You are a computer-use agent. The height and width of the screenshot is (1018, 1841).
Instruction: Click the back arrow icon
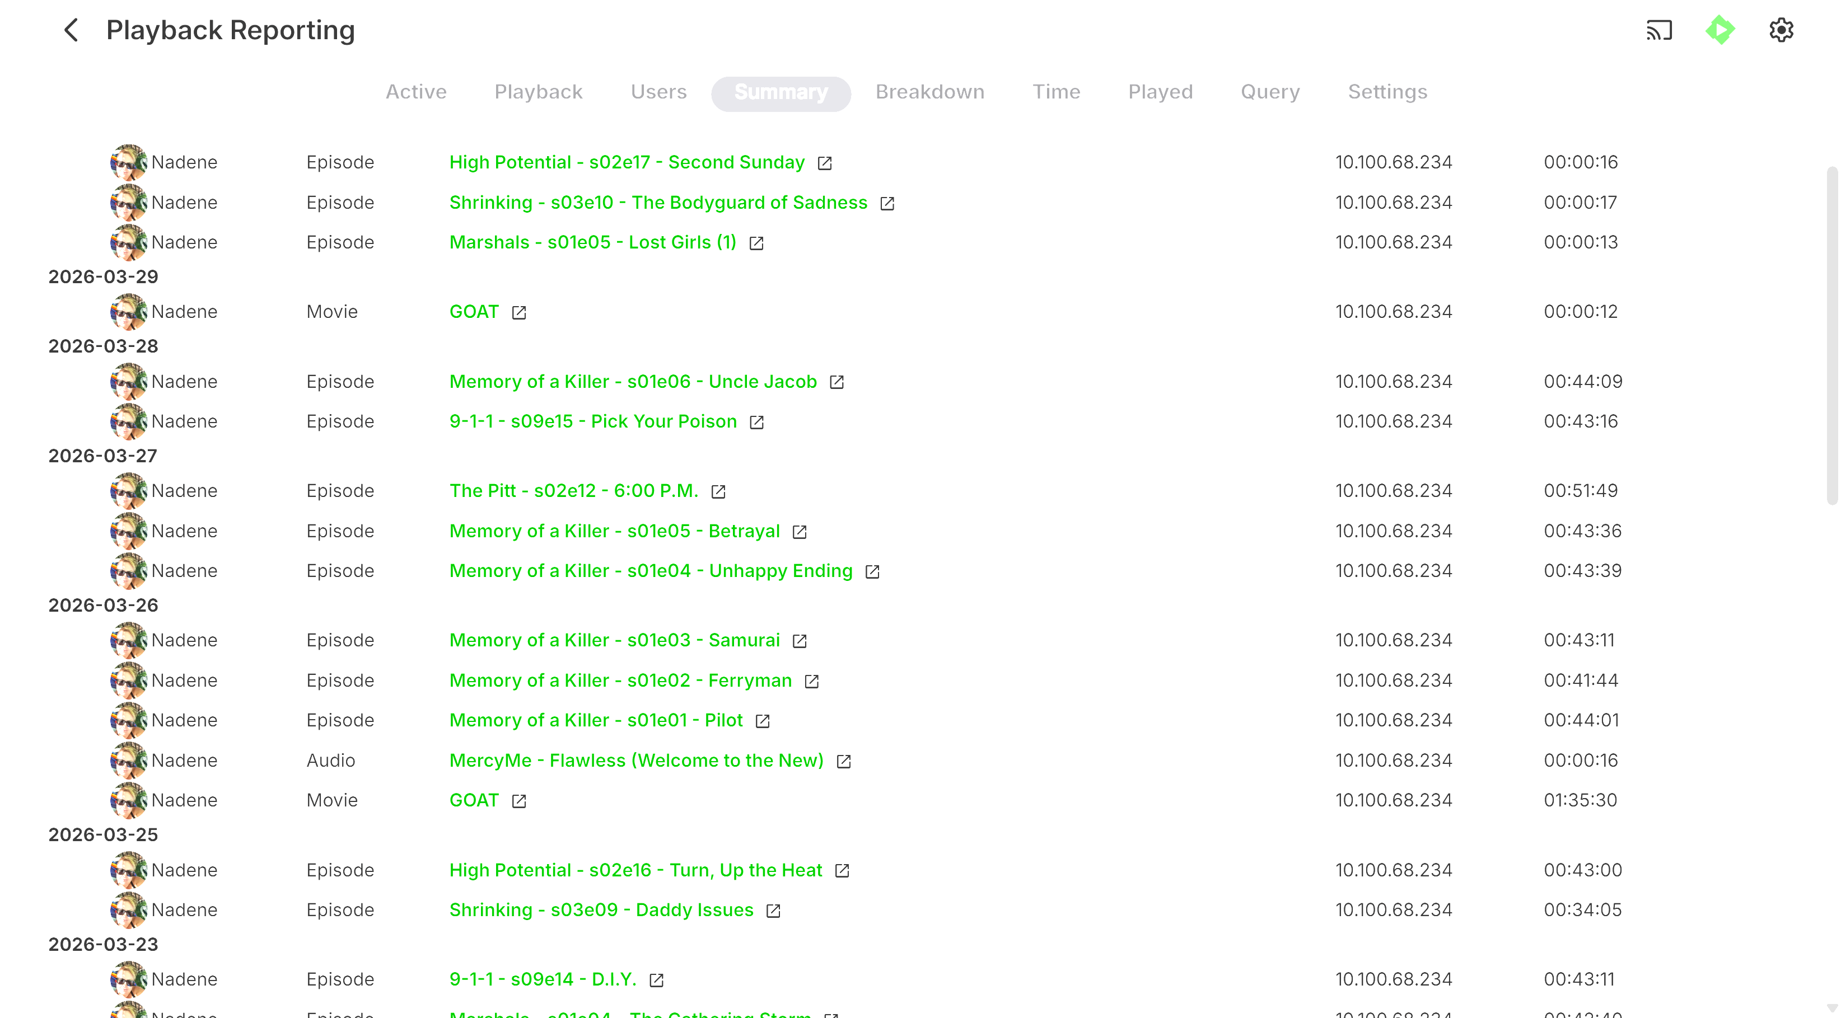pyautogui.click(x=71, y=30)
